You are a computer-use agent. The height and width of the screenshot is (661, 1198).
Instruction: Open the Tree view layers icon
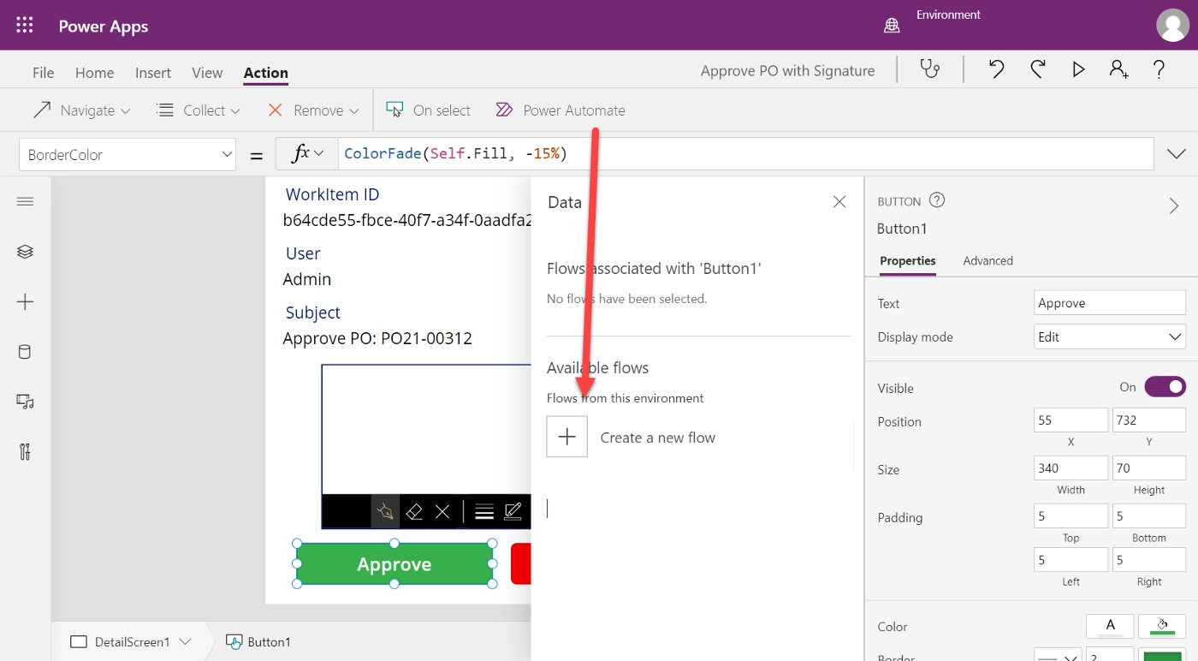[x=25, y=252]
